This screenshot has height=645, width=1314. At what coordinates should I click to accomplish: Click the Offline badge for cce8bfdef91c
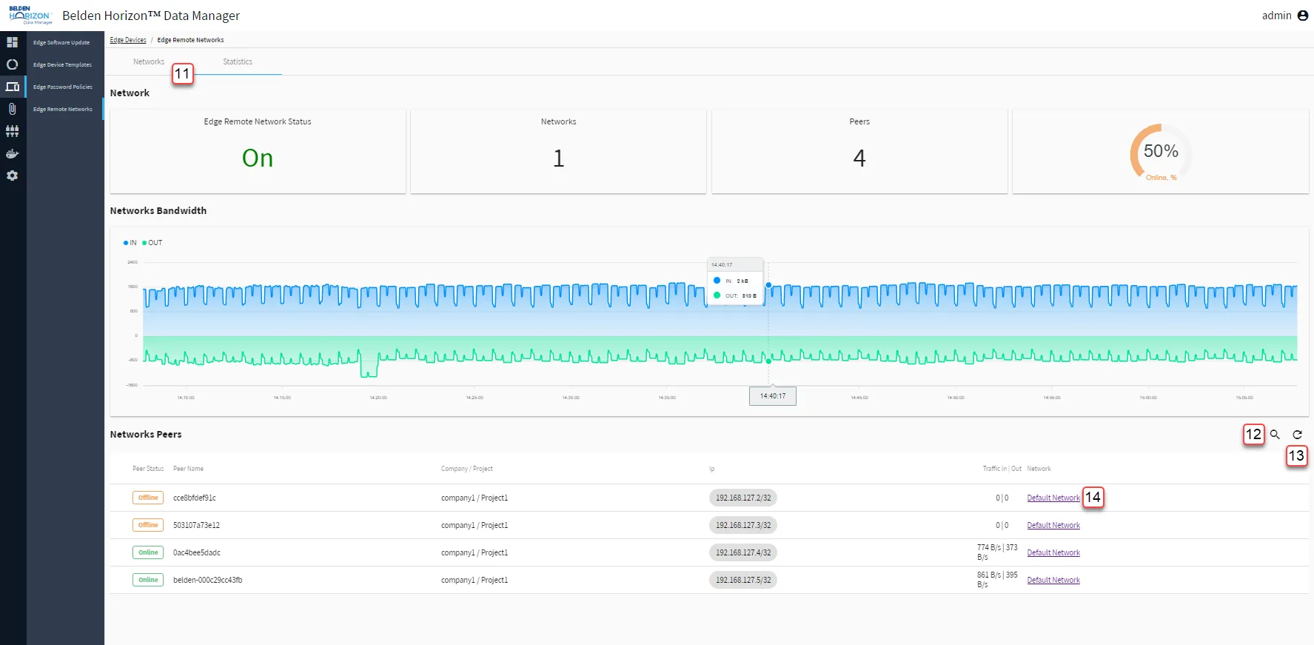148,498
